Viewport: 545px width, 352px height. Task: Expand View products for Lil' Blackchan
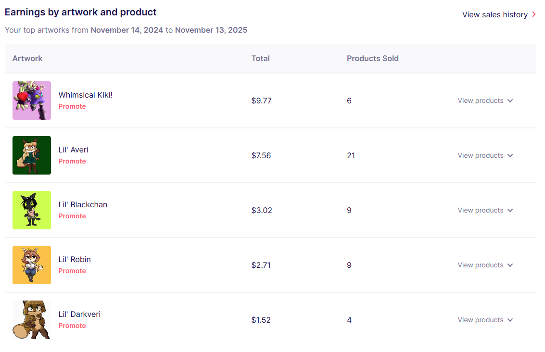(485, 210)
